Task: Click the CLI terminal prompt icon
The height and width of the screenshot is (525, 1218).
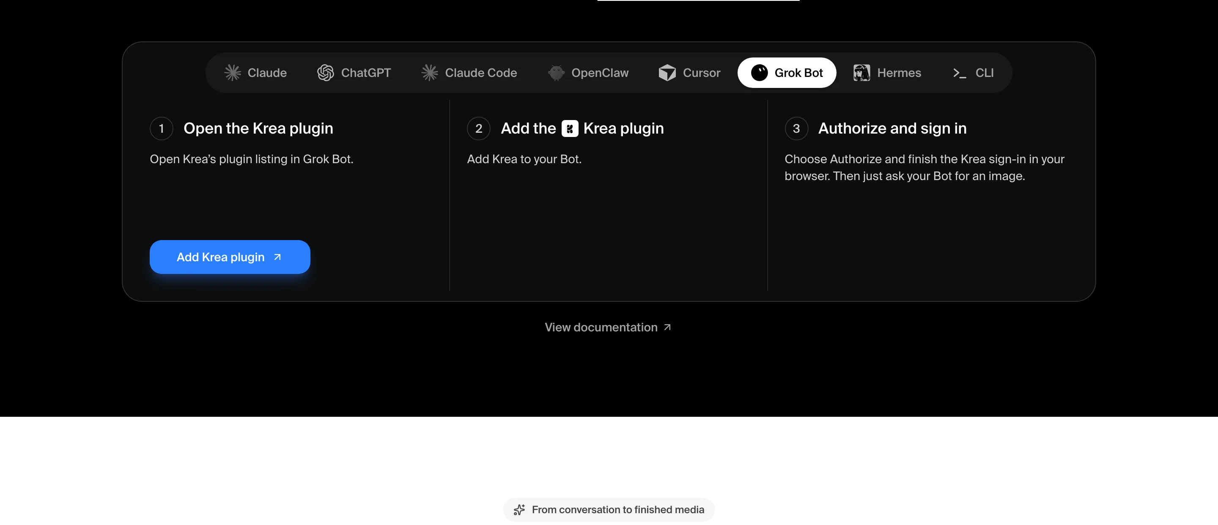Action: click(x=959, y=73)
